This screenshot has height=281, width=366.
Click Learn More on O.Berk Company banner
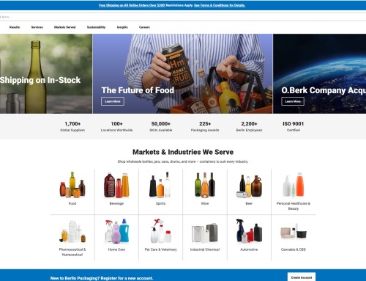[x=293, y=101]
